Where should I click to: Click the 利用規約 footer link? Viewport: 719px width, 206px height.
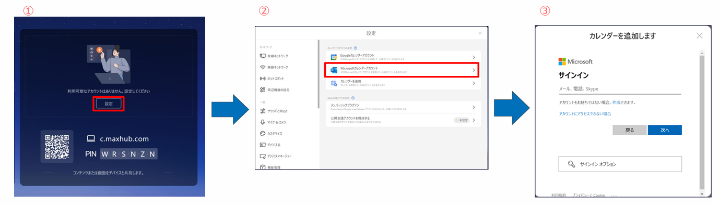click(559, 195)
